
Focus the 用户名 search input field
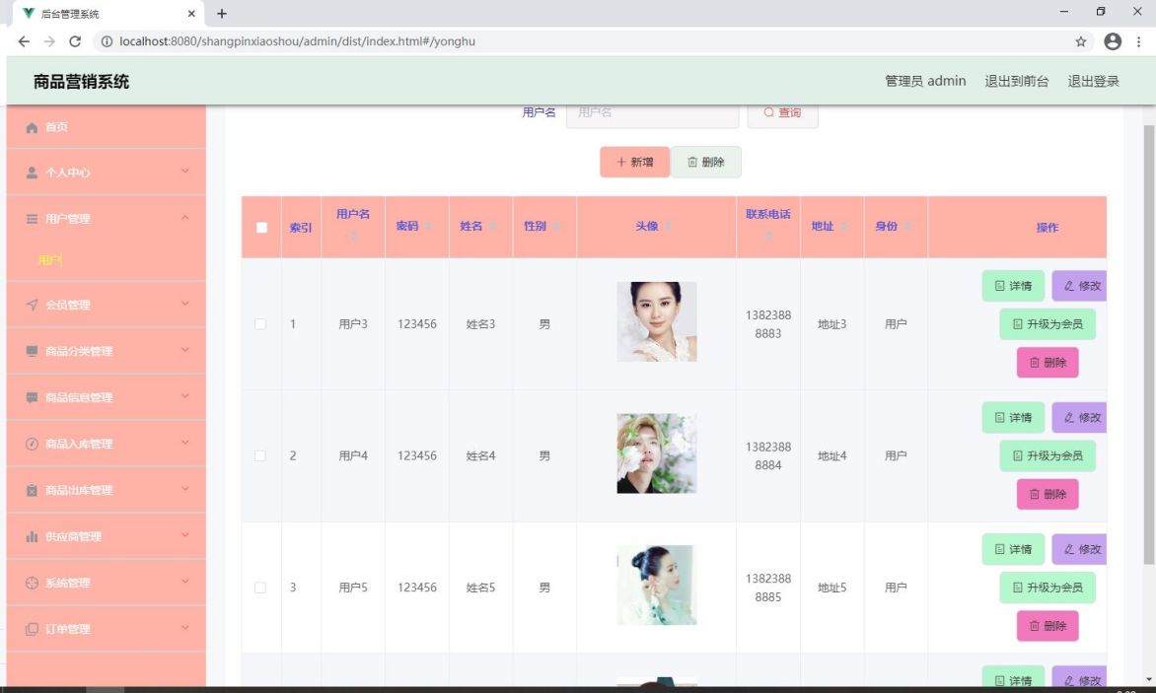point(652,112)
